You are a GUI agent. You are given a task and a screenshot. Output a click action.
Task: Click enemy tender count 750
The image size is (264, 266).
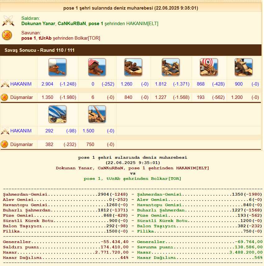pos(90,144)
